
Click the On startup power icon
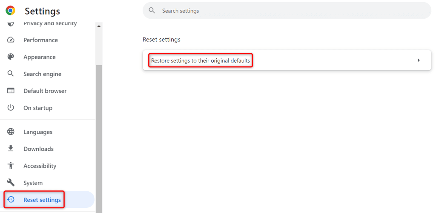11,108
